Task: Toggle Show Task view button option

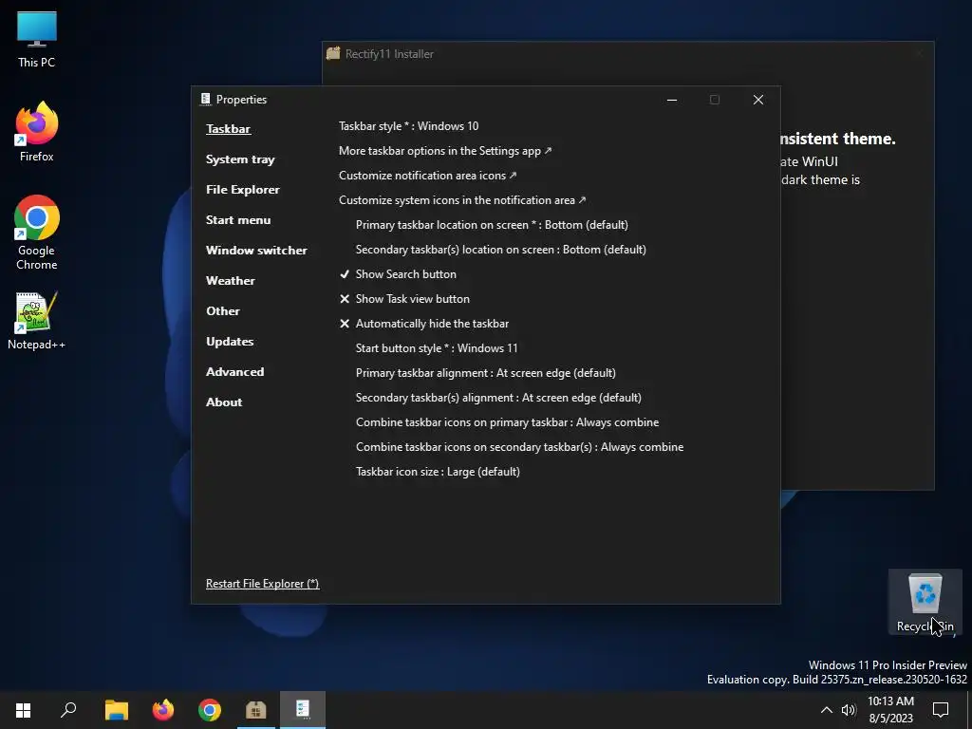Action: pos(404,299)
